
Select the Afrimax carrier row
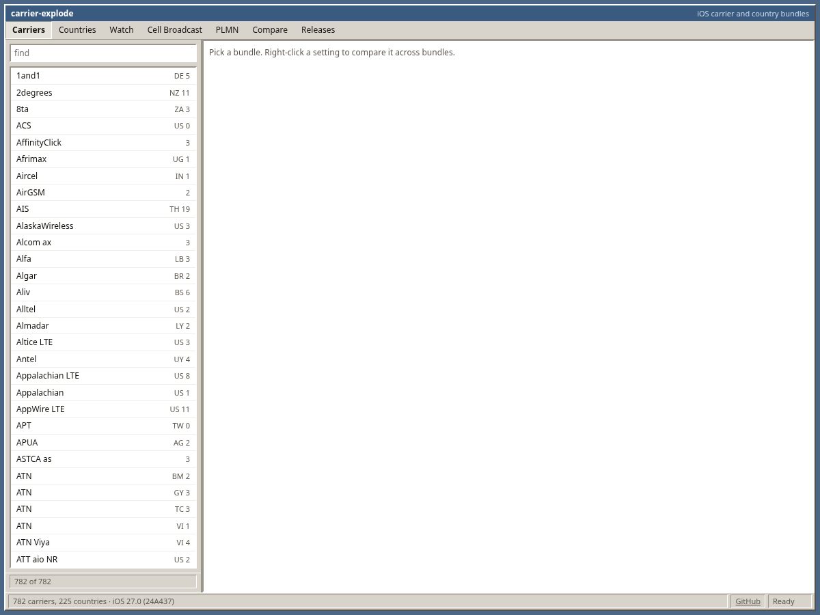click(103, 159)
